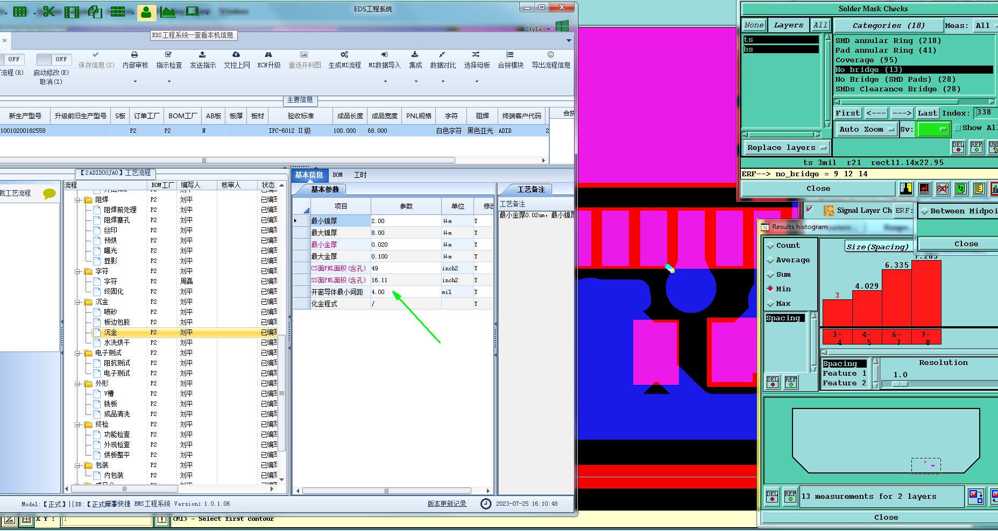
Task: Click MI数据导入 import icon
Action: pos(384,55)
